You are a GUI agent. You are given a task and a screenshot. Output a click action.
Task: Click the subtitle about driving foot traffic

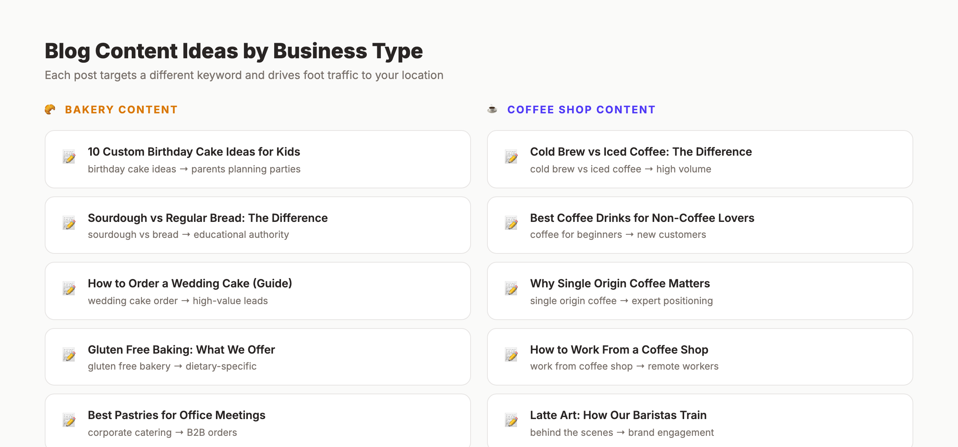pos(244,75)
